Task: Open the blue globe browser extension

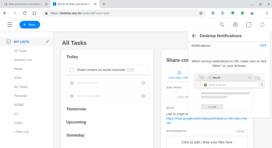Action: (213, 13)
